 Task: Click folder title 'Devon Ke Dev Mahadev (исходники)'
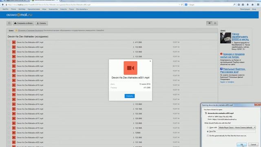28,36
